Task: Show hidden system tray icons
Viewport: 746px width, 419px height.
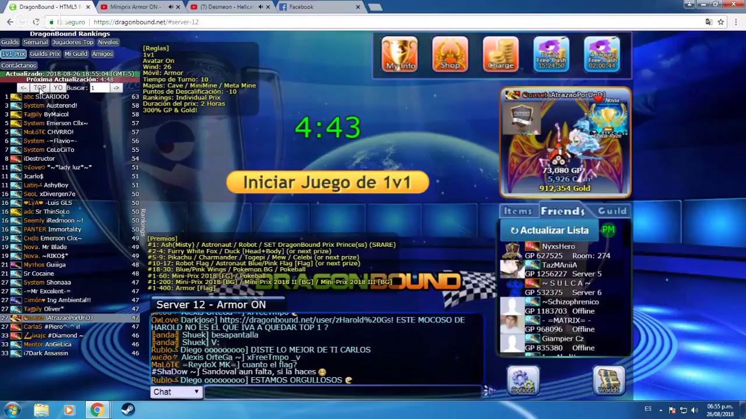Action: (x=660, y=410)
